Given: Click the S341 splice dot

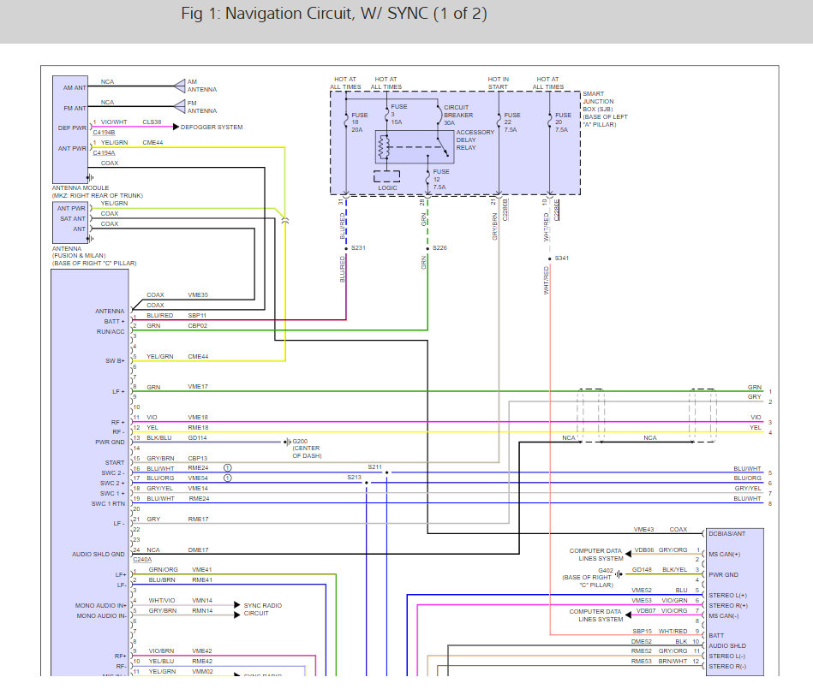Looking at the screenshot, I should [x=550, y=258].
